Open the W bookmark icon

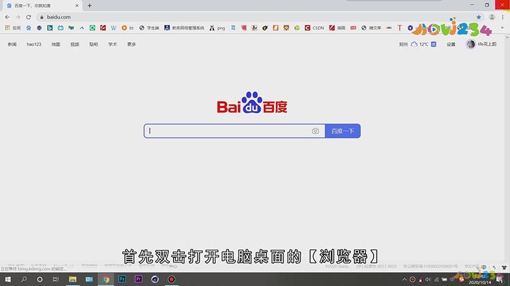tap(113, 28)
